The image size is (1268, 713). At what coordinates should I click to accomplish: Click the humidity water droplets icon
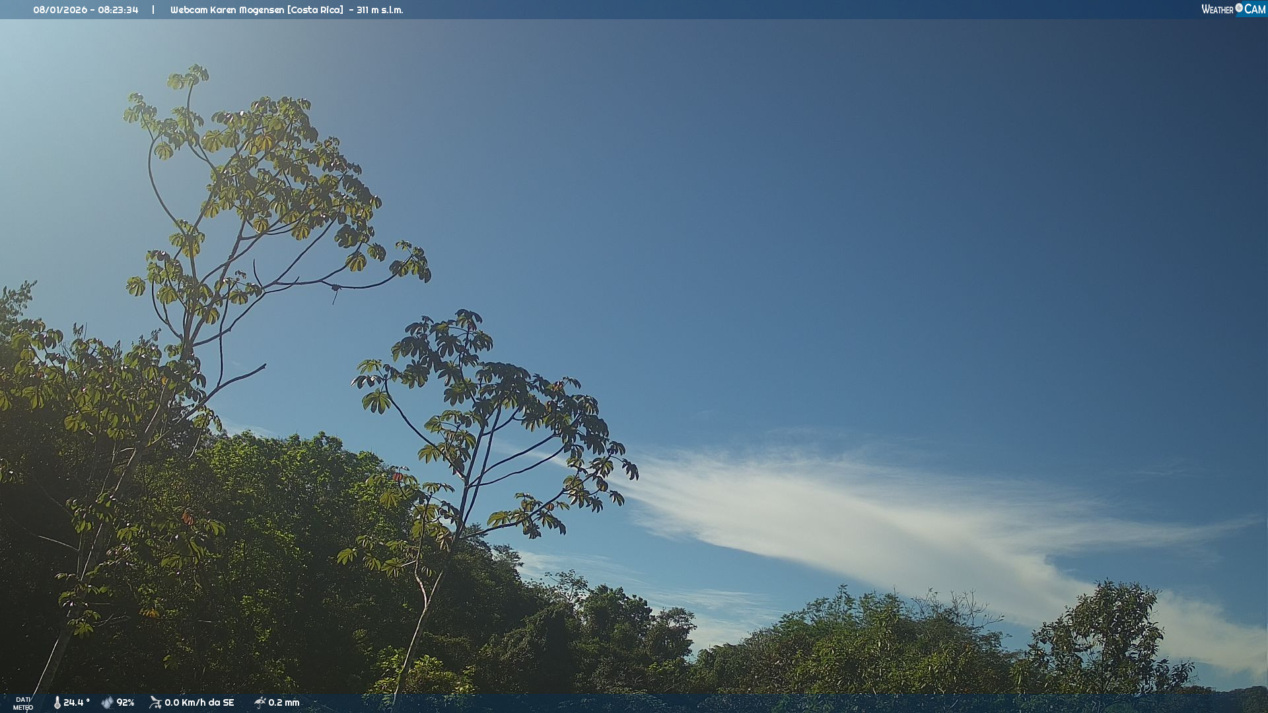pos(107,702)
